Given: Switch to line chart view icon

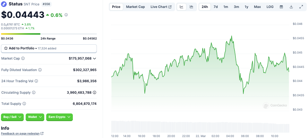Looking at the screenshot, I should tap(182, 7).
